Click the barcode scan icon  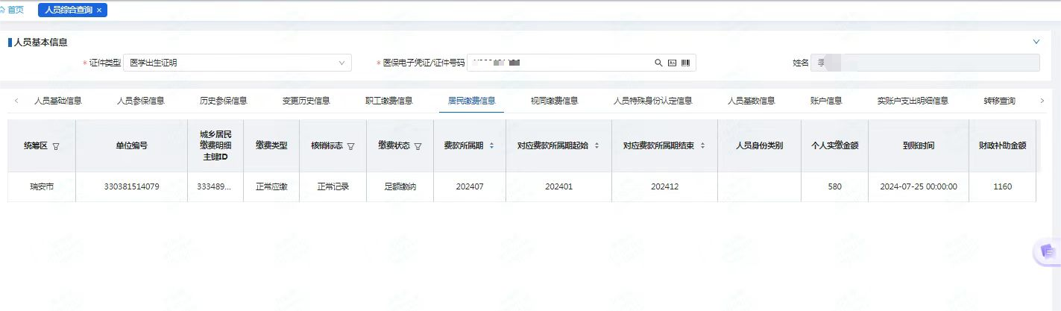[x=685, y=63]
